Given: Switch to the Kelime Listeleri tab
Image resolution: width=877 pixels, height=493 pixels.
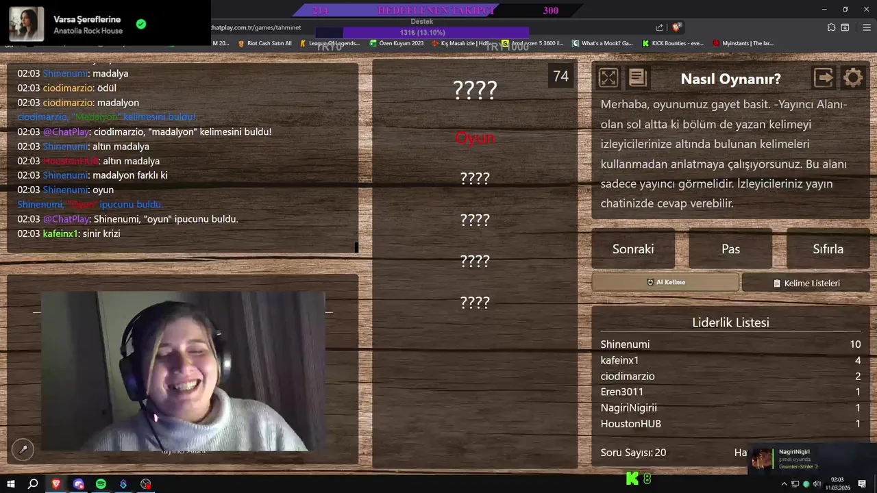Looking at the screenshot, I should click(806, 283).
